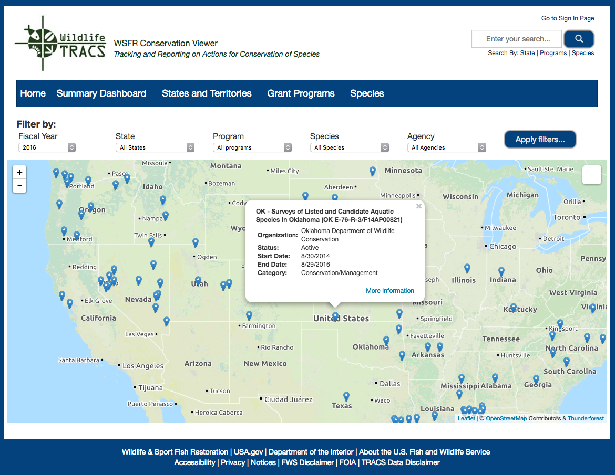Go to Summary Dashboard menu item
Image resolution: width=615 pixels, height=475 pixels.
coord(101,93)
